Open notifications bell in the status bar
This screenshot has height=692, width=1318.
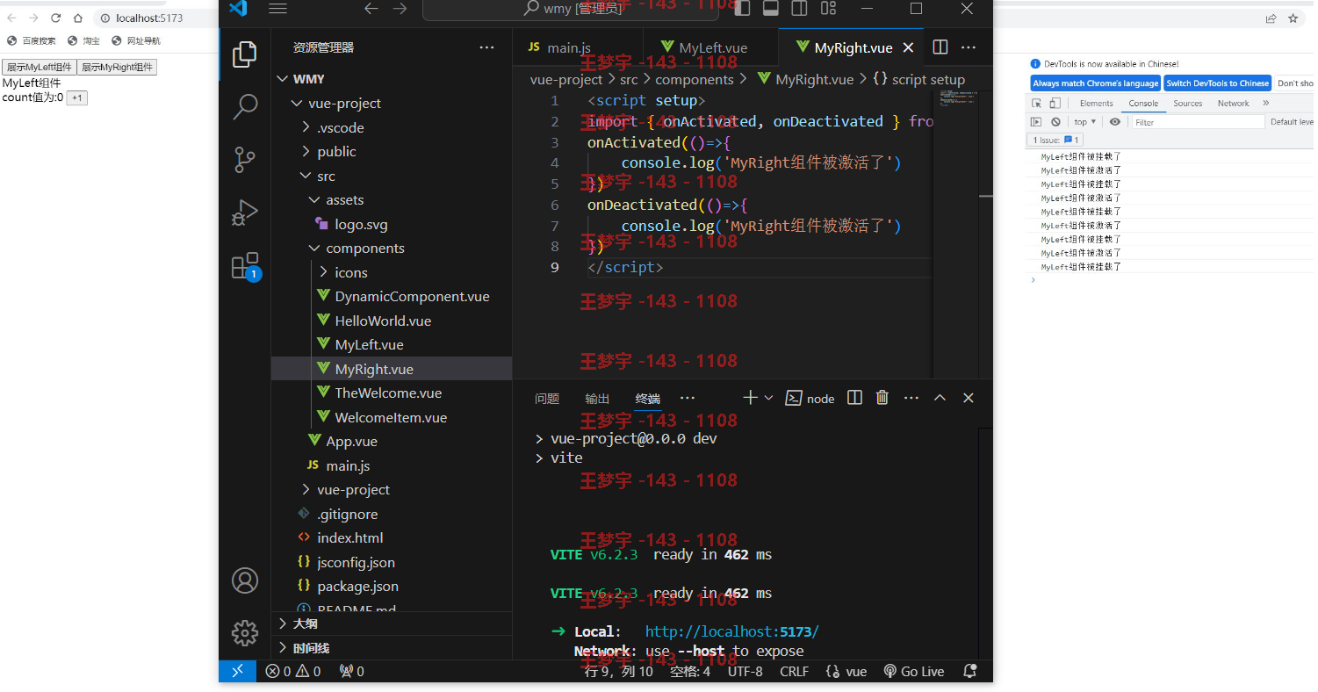pos(970,671)
